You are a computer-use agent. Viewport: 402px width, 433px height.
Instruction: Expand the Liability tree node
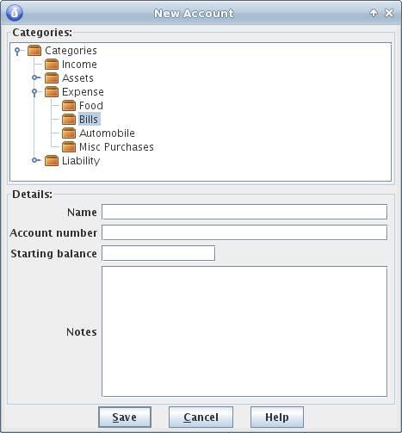pos(34,160)
